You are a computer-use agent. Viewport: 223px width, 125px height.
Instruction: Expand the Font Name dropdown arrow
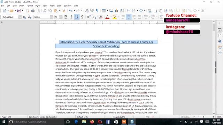pos(52,17)
